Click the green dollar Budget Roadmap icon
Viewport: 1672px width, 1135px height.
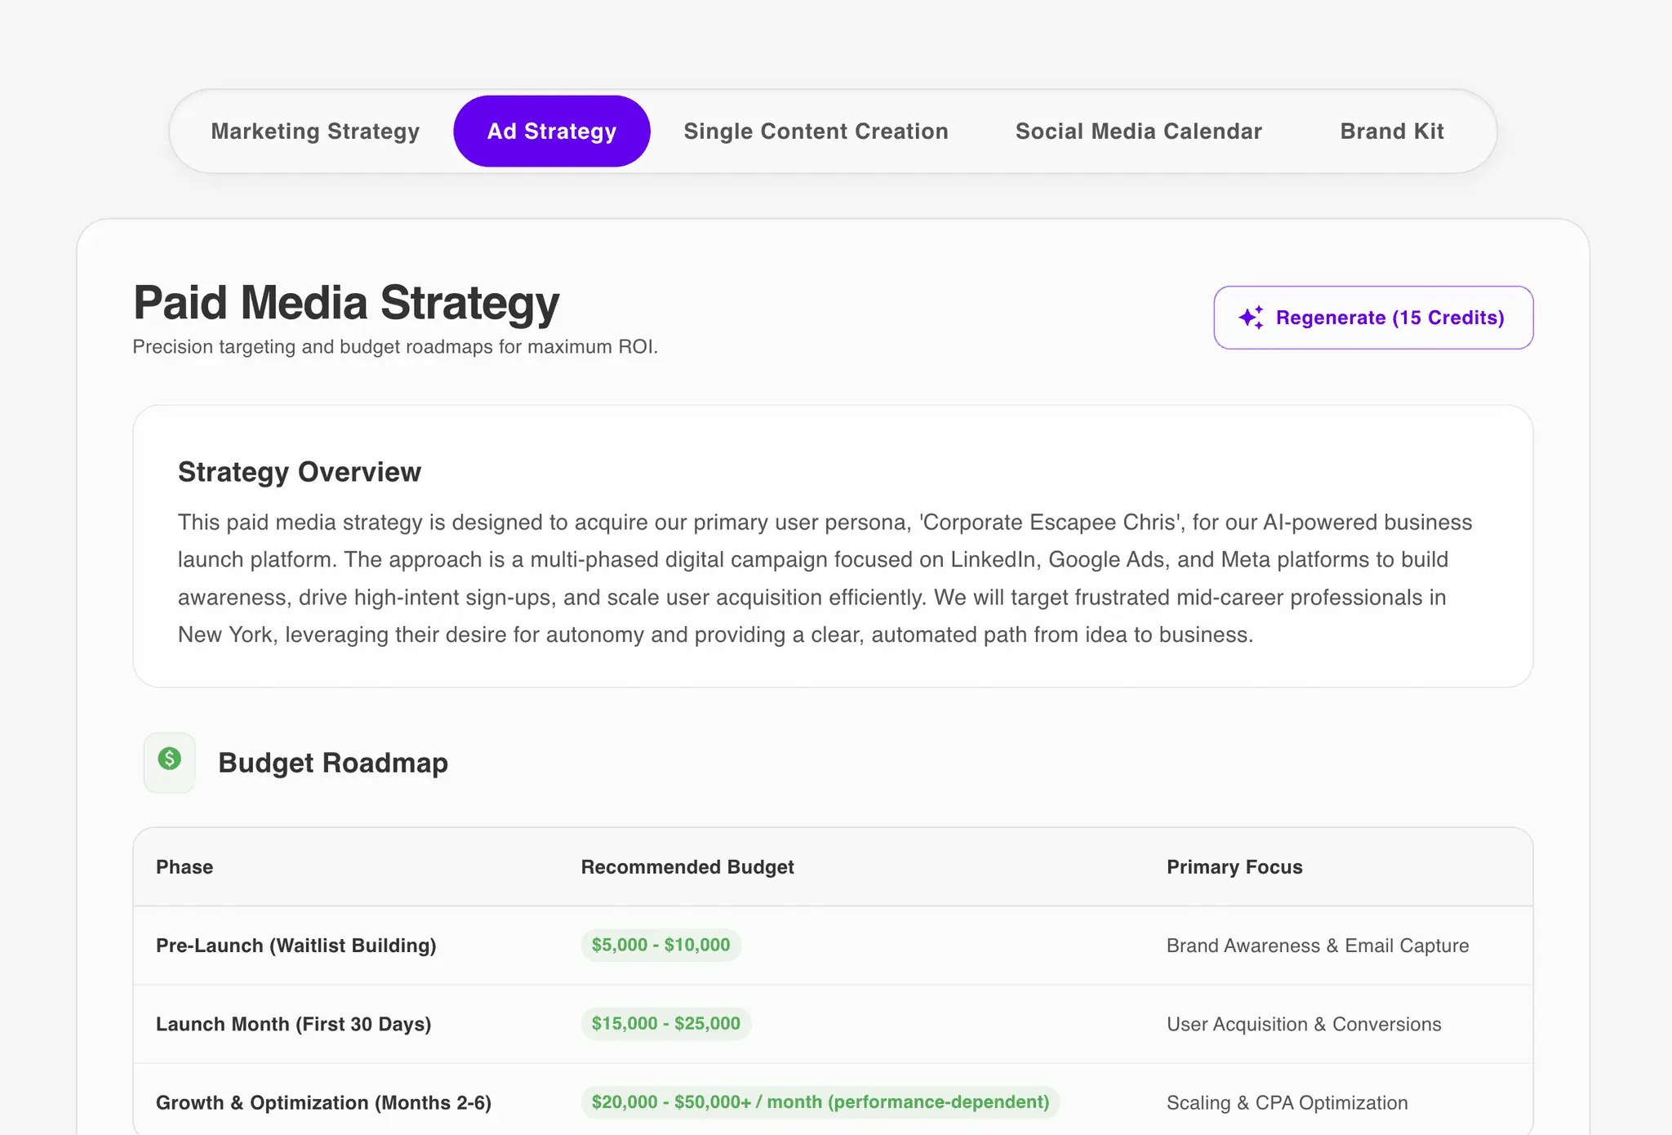coord(169,762)
